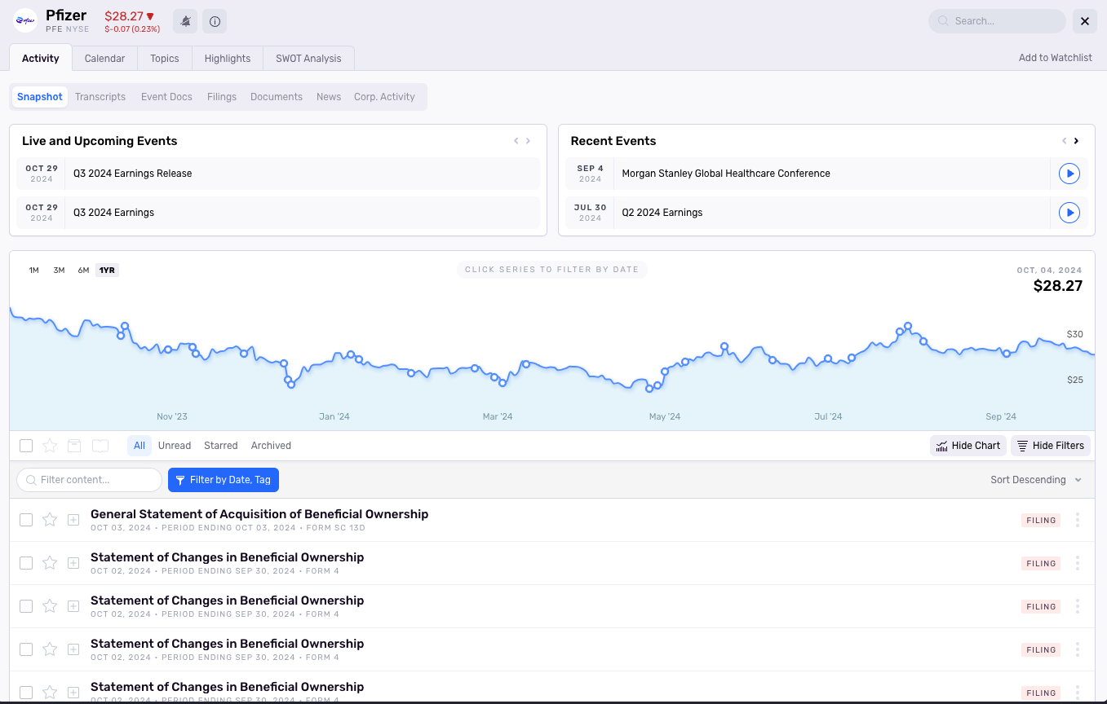
Task: Check the General Statement of Acquisition row checkbox
Action: [x=26, y=520]
